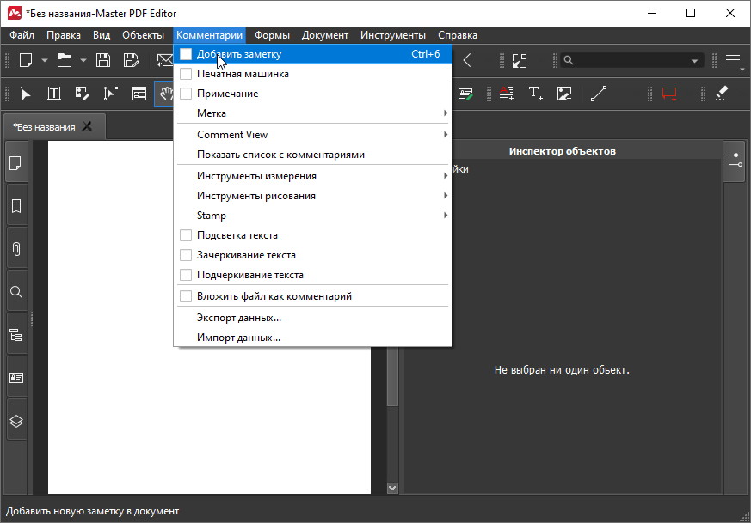The height and width of the screenshot is (523, 751).
Task: Open the Документ menu
Action: 325,35
